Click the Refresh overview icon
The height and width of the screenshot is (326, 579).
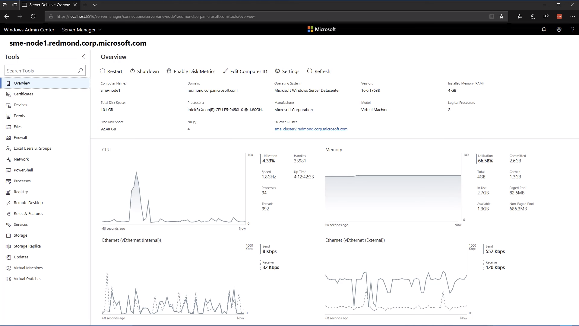coord(310,71)
